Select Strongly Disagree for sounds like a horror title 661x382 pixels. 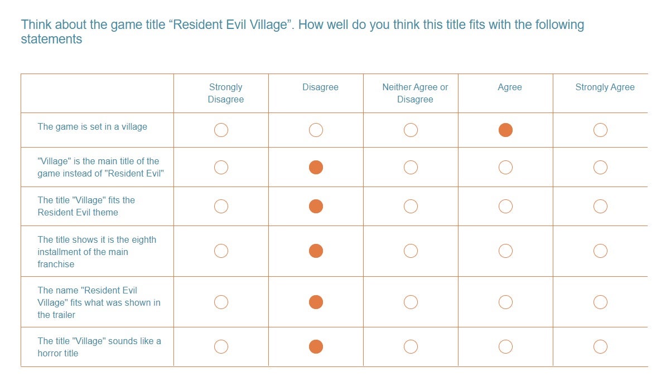point(221,347)
